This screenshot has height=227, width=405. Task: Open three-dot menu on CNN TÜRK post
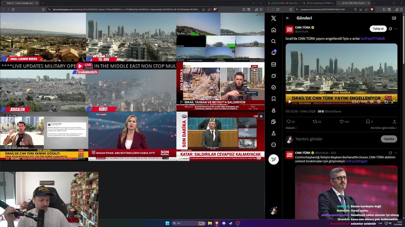396,29
